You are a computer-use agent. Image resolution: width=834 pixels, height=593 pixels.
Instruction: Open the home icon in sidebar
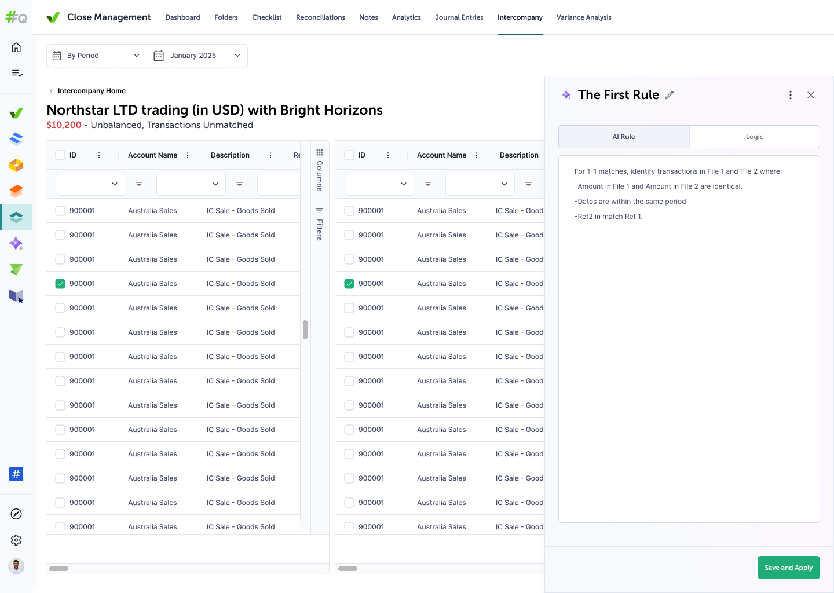click(x=16, y=47)
